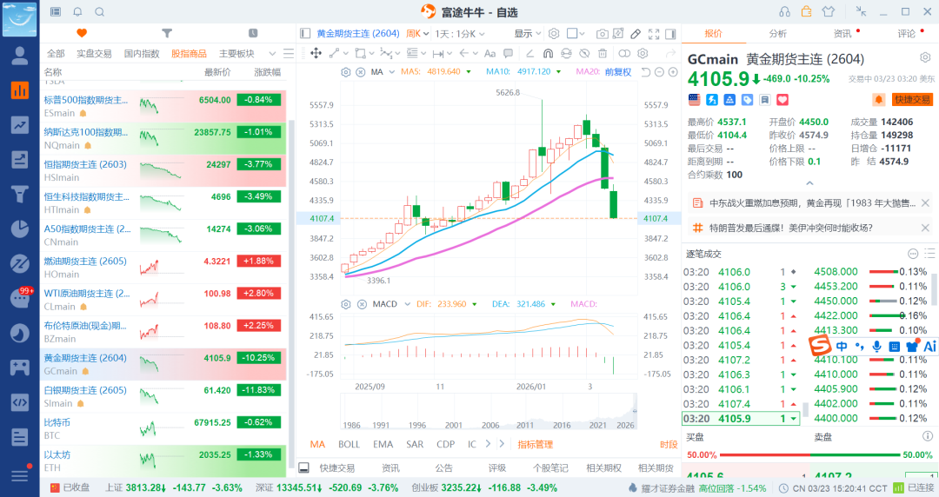Open customer service headset icon

[784, 12]
